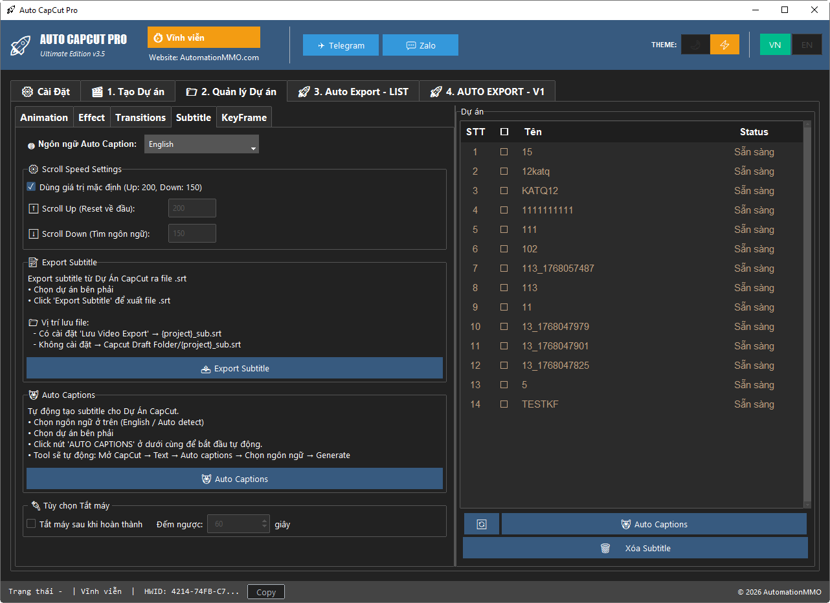
Task: Select project row named 13_1768047825
Action: pos(631,366)
